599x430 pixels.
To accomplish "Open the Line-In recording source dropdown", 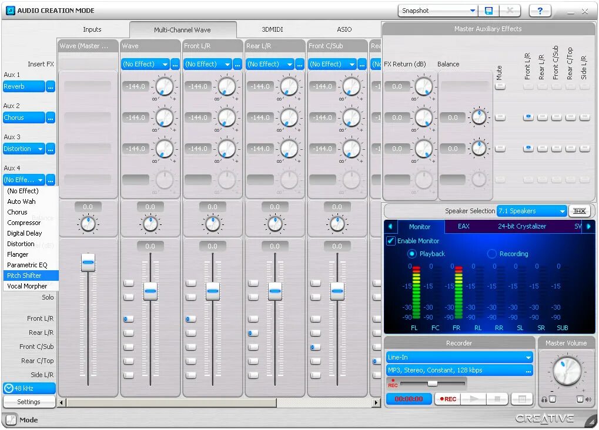I will (x=459, y=357).
